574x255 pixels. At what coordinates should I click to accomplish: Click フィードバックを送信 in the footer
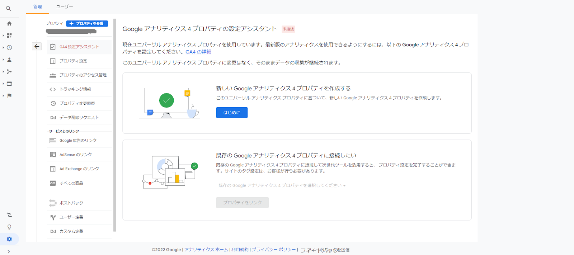click(x=325, y=250)
